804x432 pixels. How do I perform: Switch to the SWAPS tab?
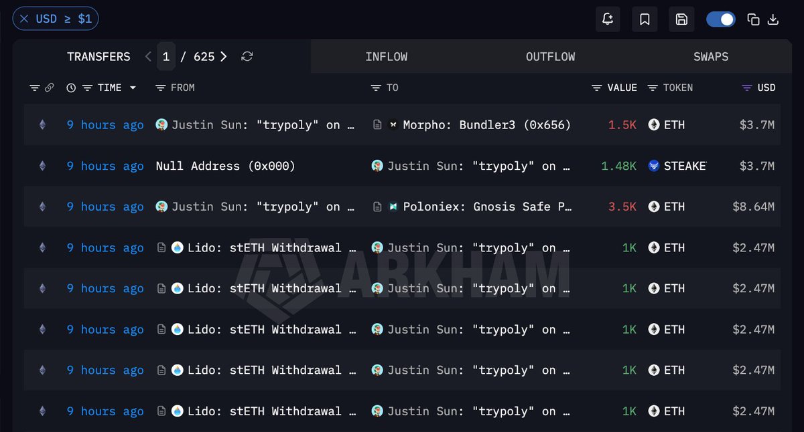(711, 57)
